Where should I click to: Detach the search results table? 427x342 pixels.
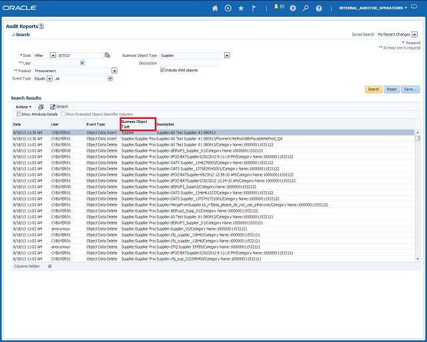tap(59, 107)
